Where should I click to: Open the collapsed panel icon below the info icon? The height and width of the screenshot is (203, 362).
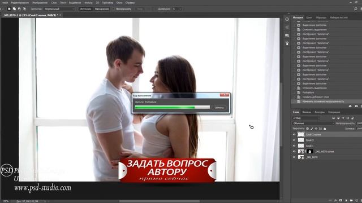pos(287,28)
